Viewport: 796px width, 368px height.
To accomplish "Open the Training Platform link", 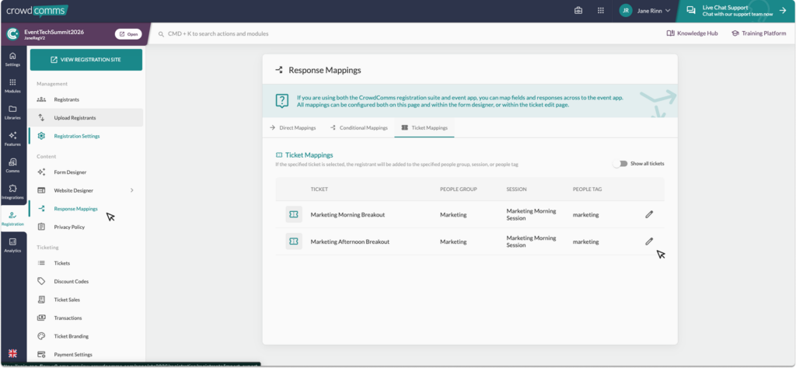I will (x=759, y=33).
